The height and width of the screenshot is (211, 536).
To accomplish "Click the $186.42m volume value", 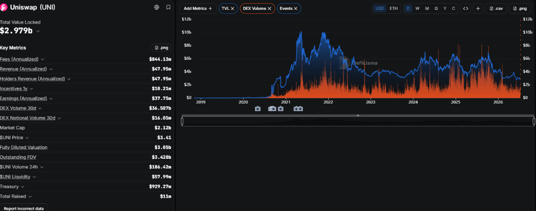I will click(x=160, y=167).
